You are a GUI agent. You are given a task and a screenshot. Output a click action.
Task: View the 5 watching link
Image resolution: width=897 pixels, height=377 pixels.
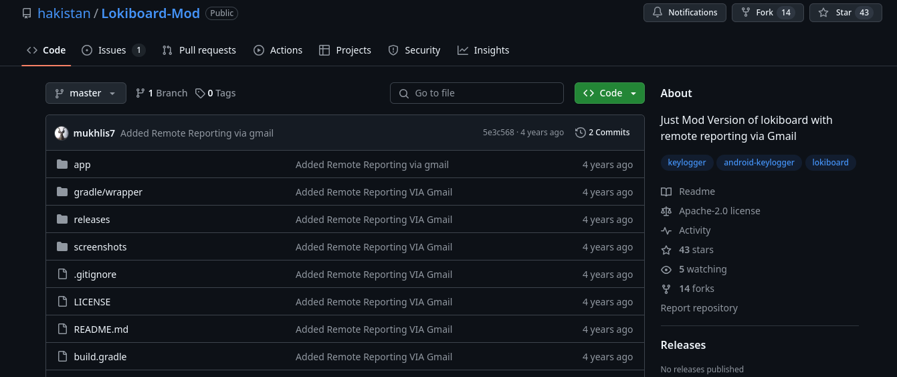click(x=703, y=269)
